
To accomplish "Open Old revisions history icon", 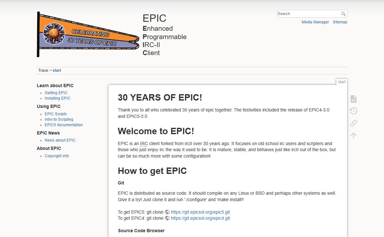I will 354,111.
